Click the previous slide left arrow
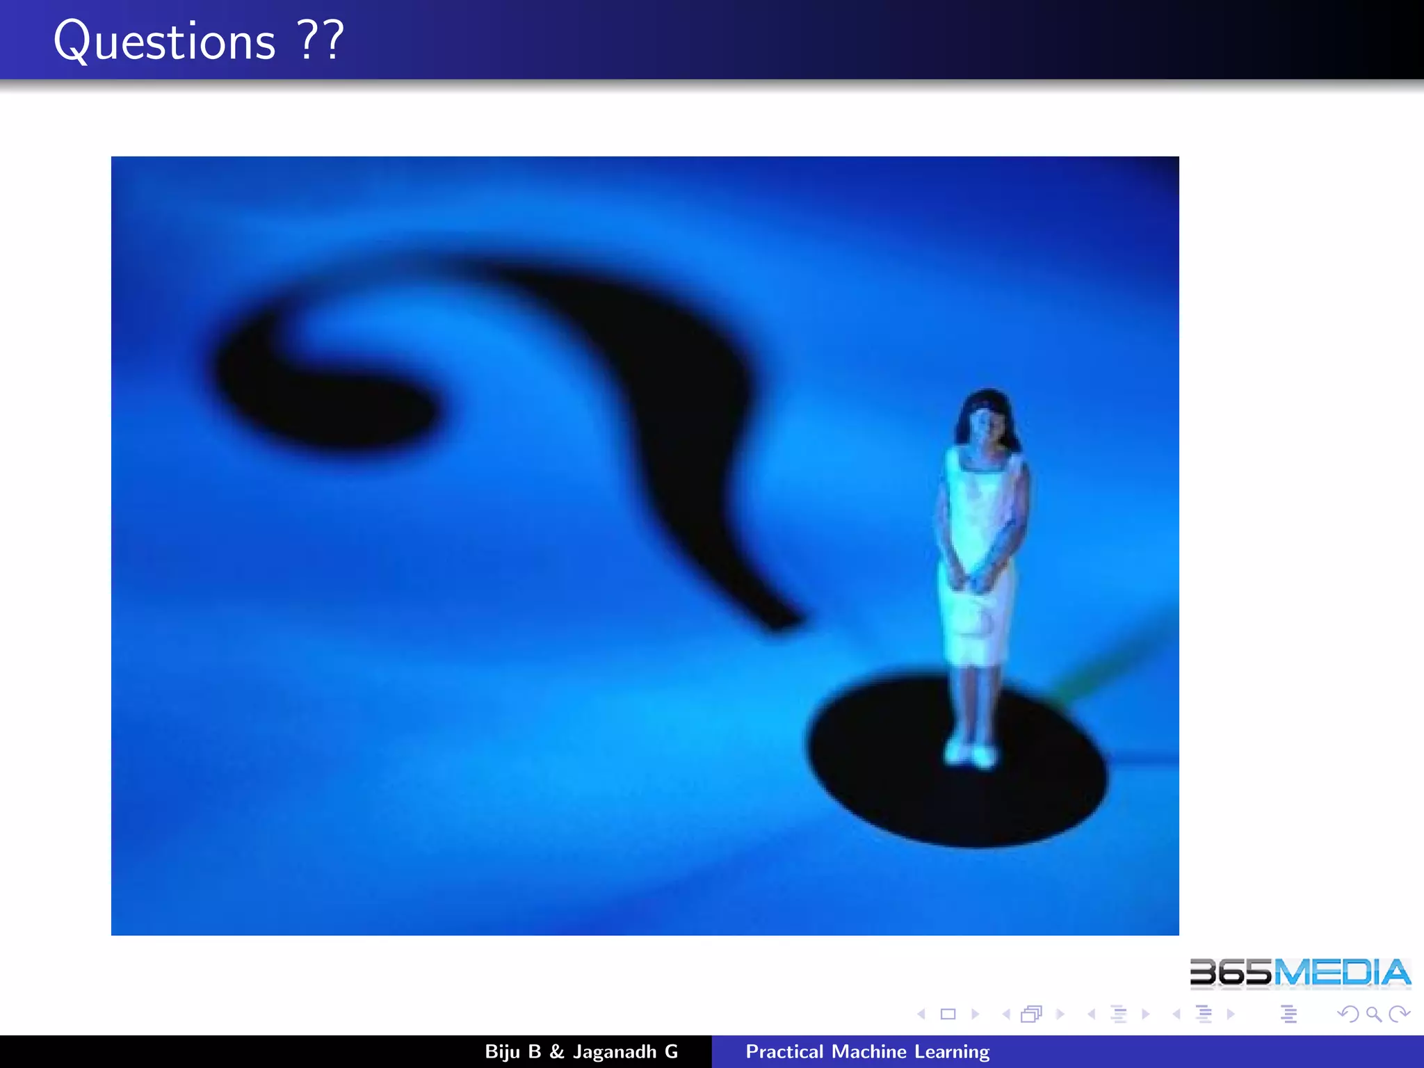Screen dimensions: 1424x1068 (922, 1014)
